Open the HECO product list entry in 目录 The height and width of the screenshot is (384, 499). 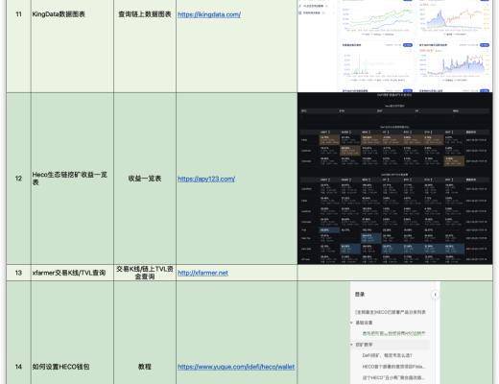[x=391, y=312]
